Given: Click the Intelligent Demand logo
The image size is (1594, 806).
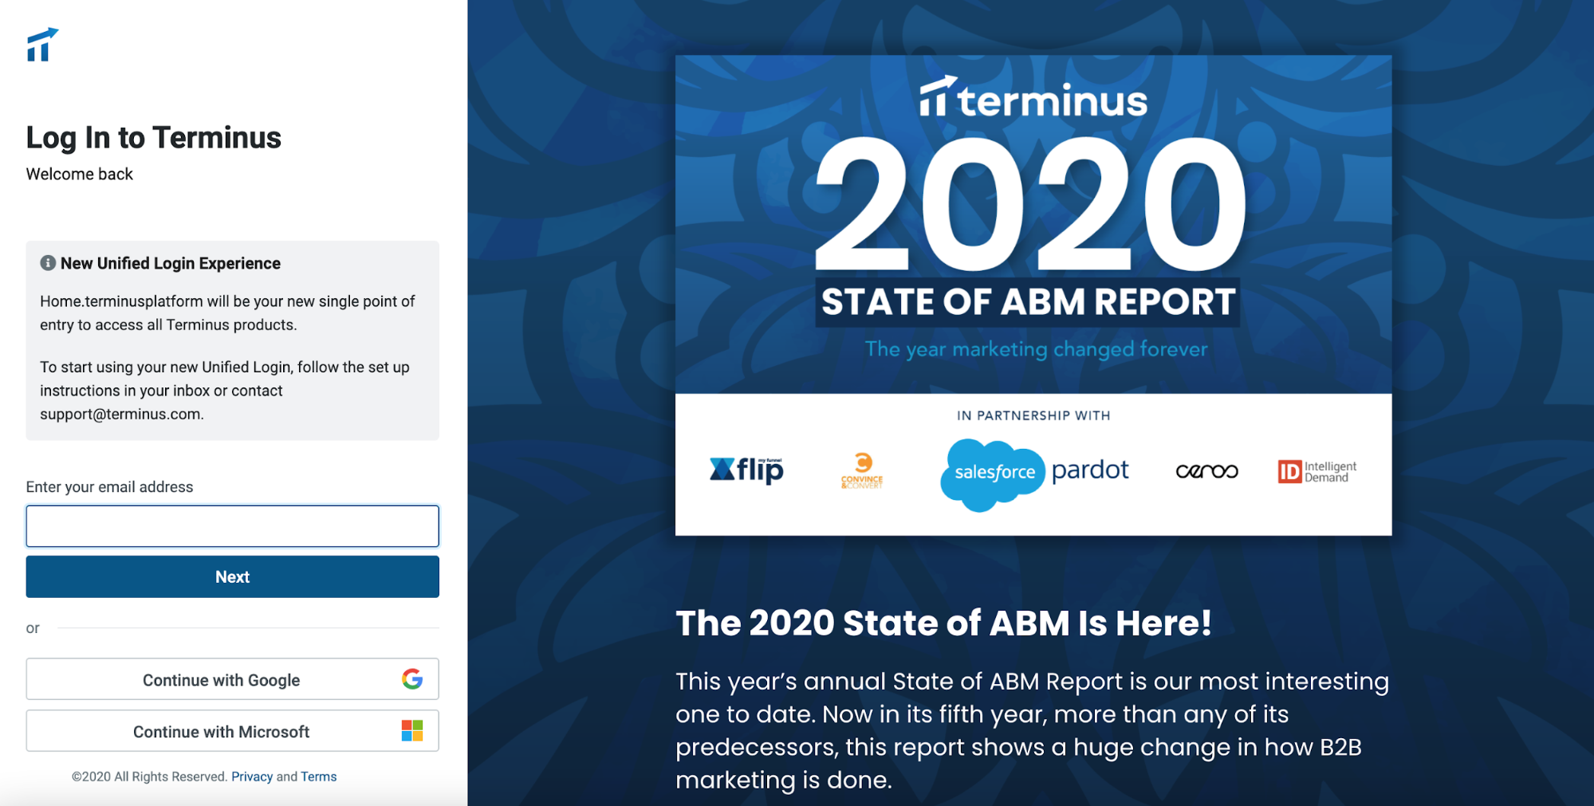Looking at the screenshot, I should point(1317,471).
